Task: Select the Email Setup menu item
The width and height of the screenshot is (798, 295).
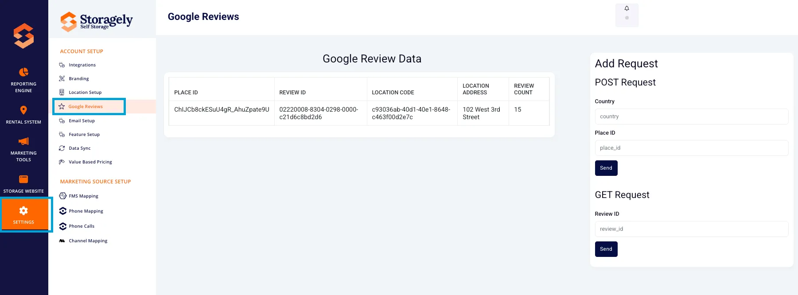Action: pyautogui.click(x=82, y=121)
